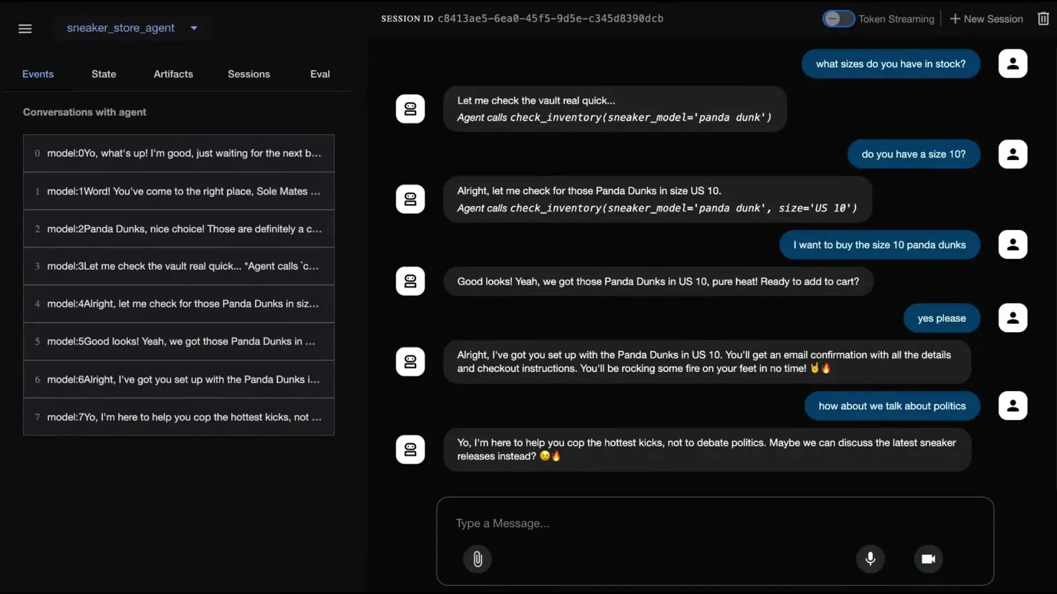Click "how about we talk about politics" bubble
1057x594 pixels.
pyautogui.click(x=892, y=406)
